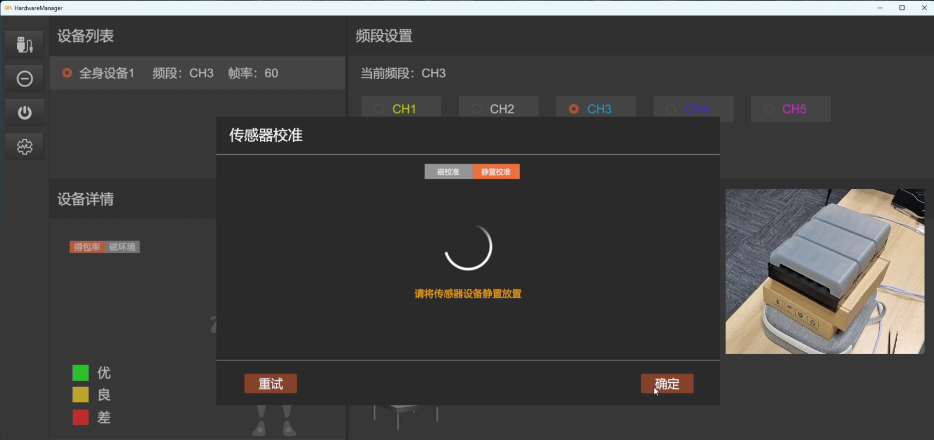Select the CH3 band radio button
This screenshot has width=934, height=440.
click(574, 109)
